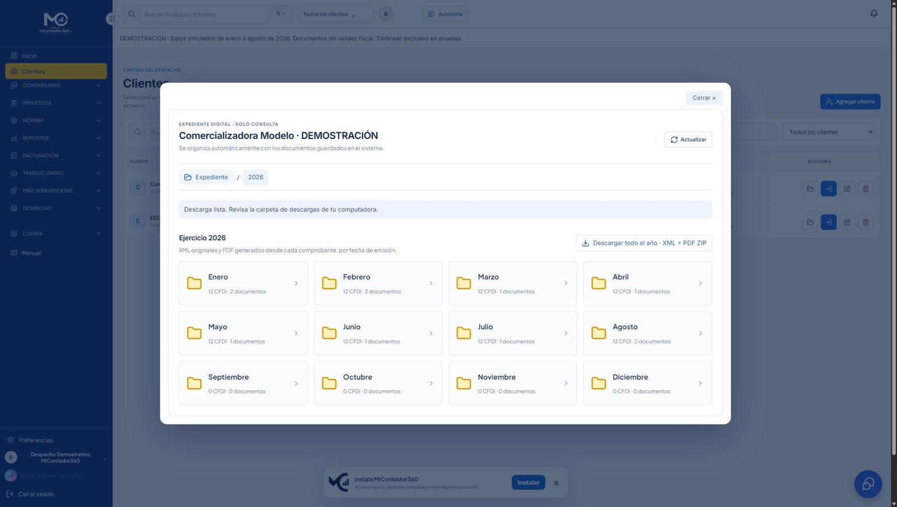Expand the Trabajo Diario sidebar section

point(56,173)
